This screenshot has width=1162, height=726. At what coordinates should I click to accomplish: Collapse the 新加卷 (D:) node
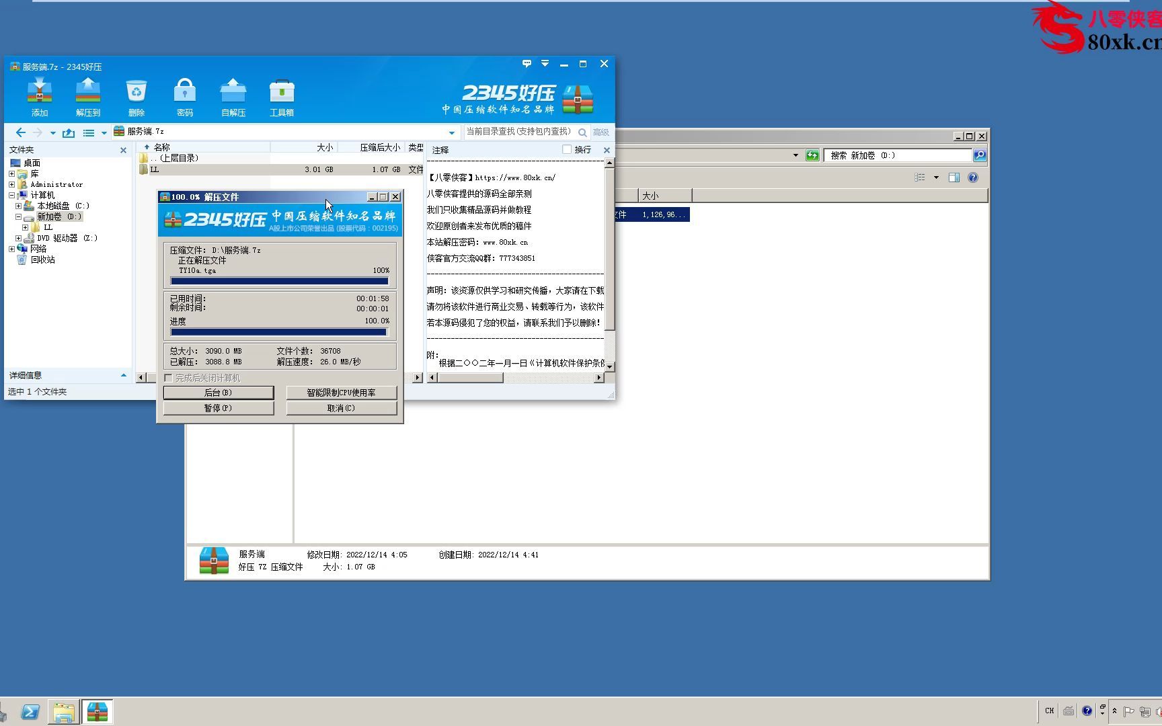18,216
